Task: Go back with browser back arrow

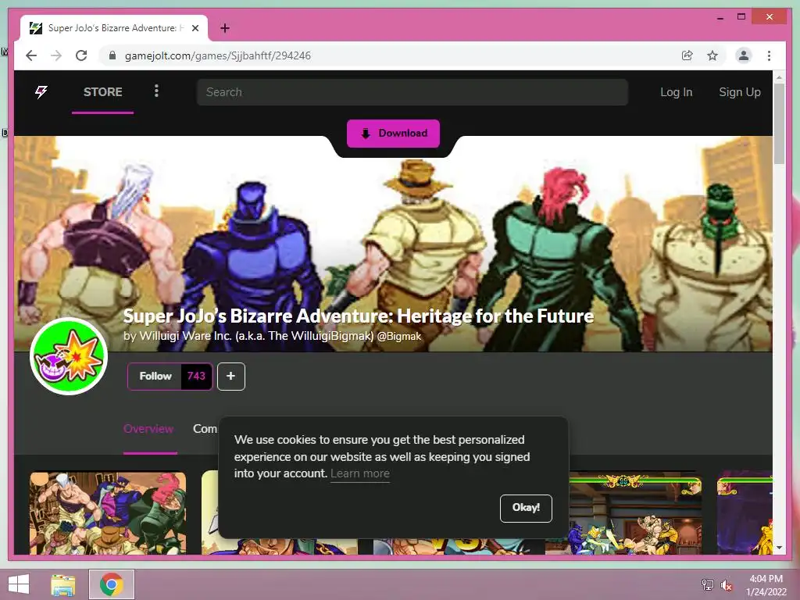Action: point(31,55)
